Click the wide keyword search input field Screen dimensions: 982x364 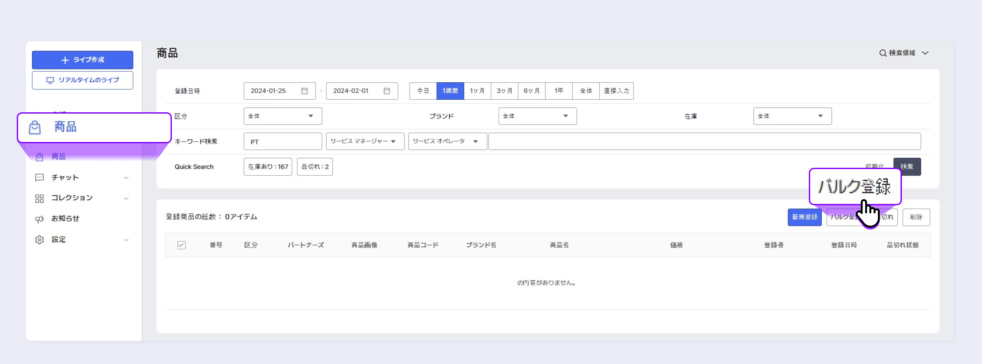[x=704, y=141]
